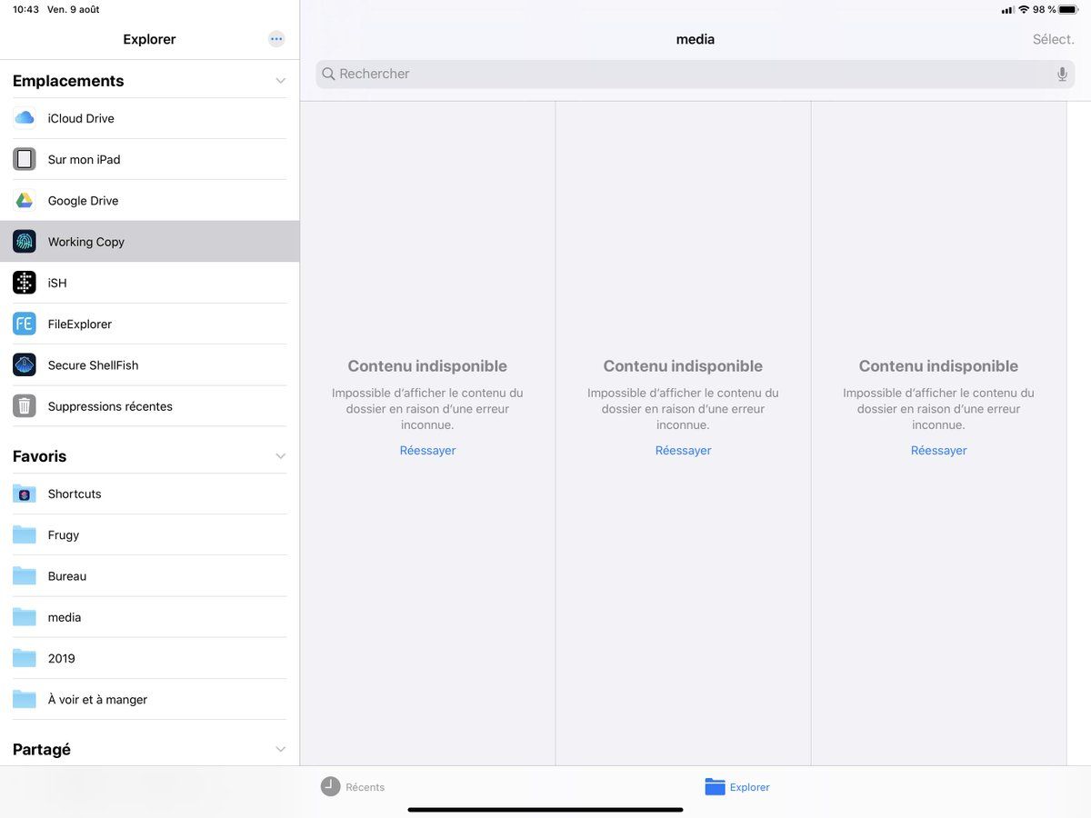Click Réessayer in the first column
Viewport: 1091px width, 818px height.
pyautogui.click(x=427, y=451)
